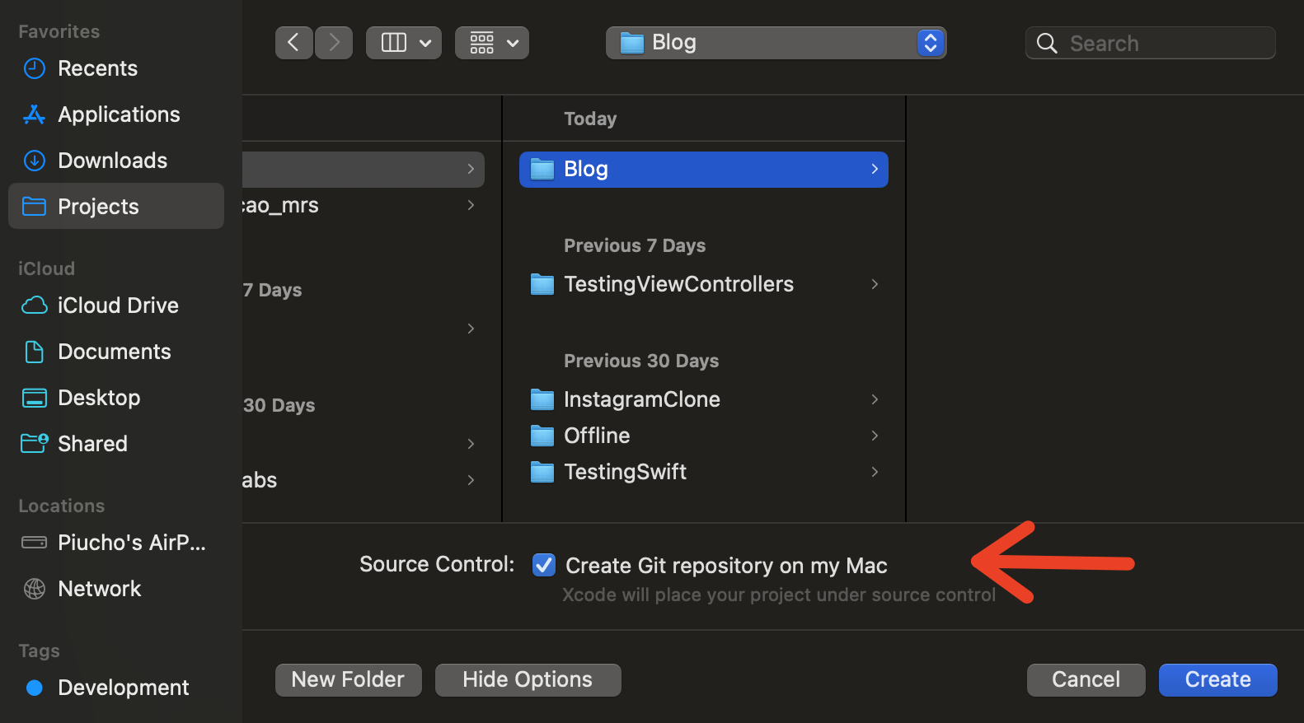Select the TestingSwift folder
This screenshot has width=1304, height=723.
point(704,472)
